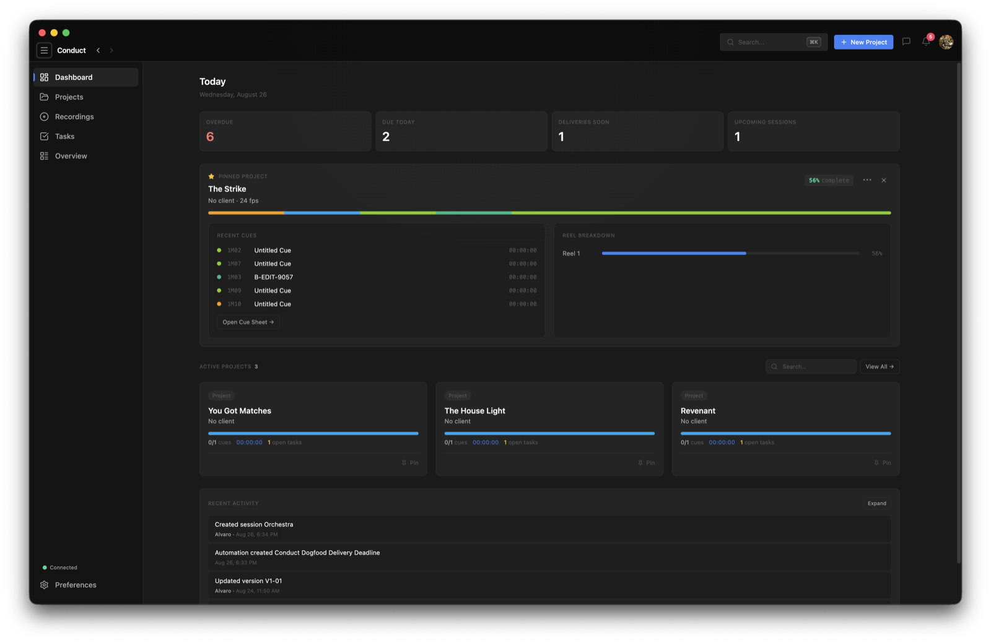The height and width of the screenshot is (643, 991).
Task: Click the Projects folder icon
Action: coord(44,97)
